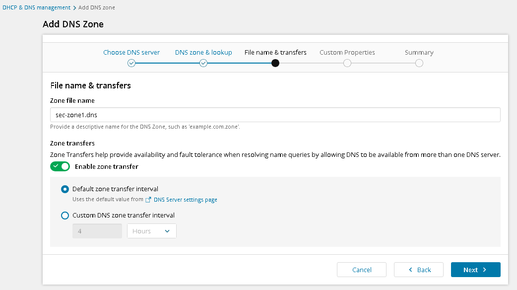517x290 pixels.
Task: Go to the Choose DNS server step
Action: (131, 52)
